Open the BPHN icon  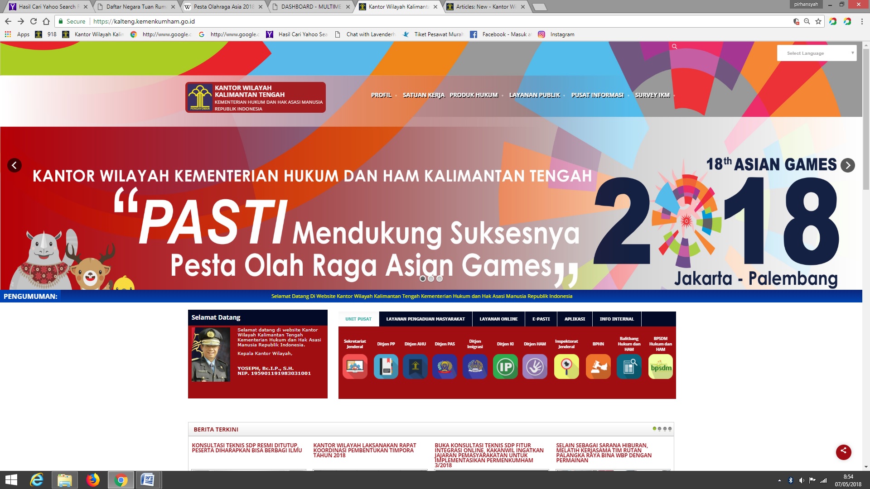tap(598, 367)
